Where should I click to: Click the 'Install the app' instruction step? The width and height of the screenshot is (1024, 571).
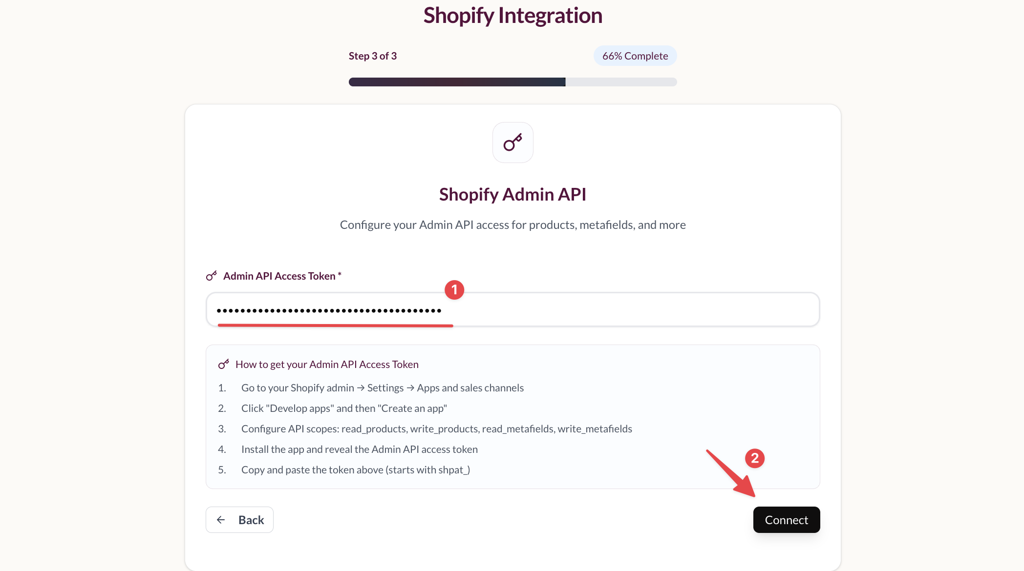[359, 449]
